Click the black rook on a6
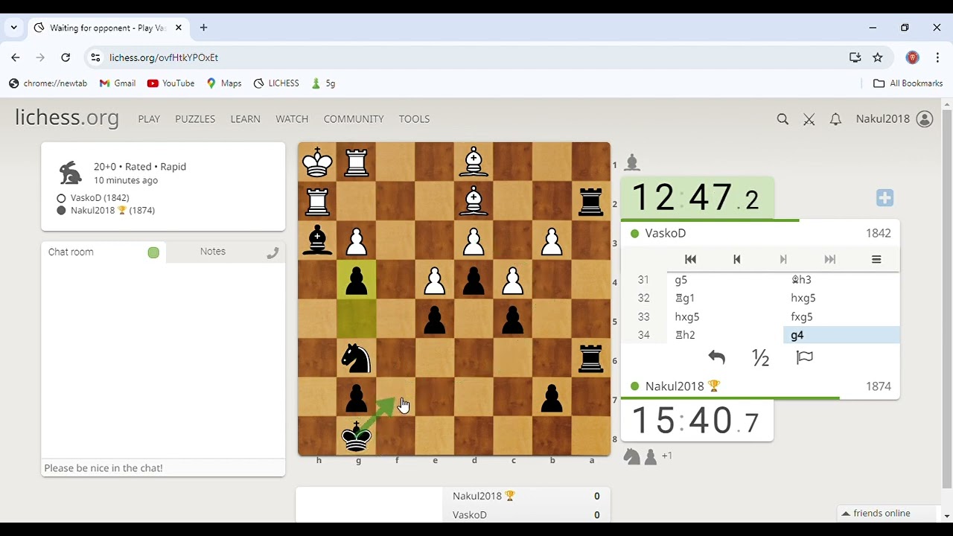 pyautogui.click(x=591, y=358)
